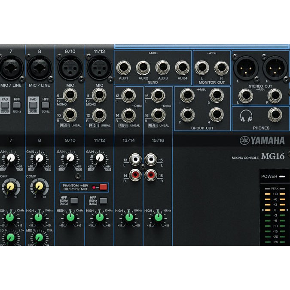290x290 pixels.
Task: Toggle channel 7 PAD 26dB switch
Action: pyautogui.click(x=5, y=105)
